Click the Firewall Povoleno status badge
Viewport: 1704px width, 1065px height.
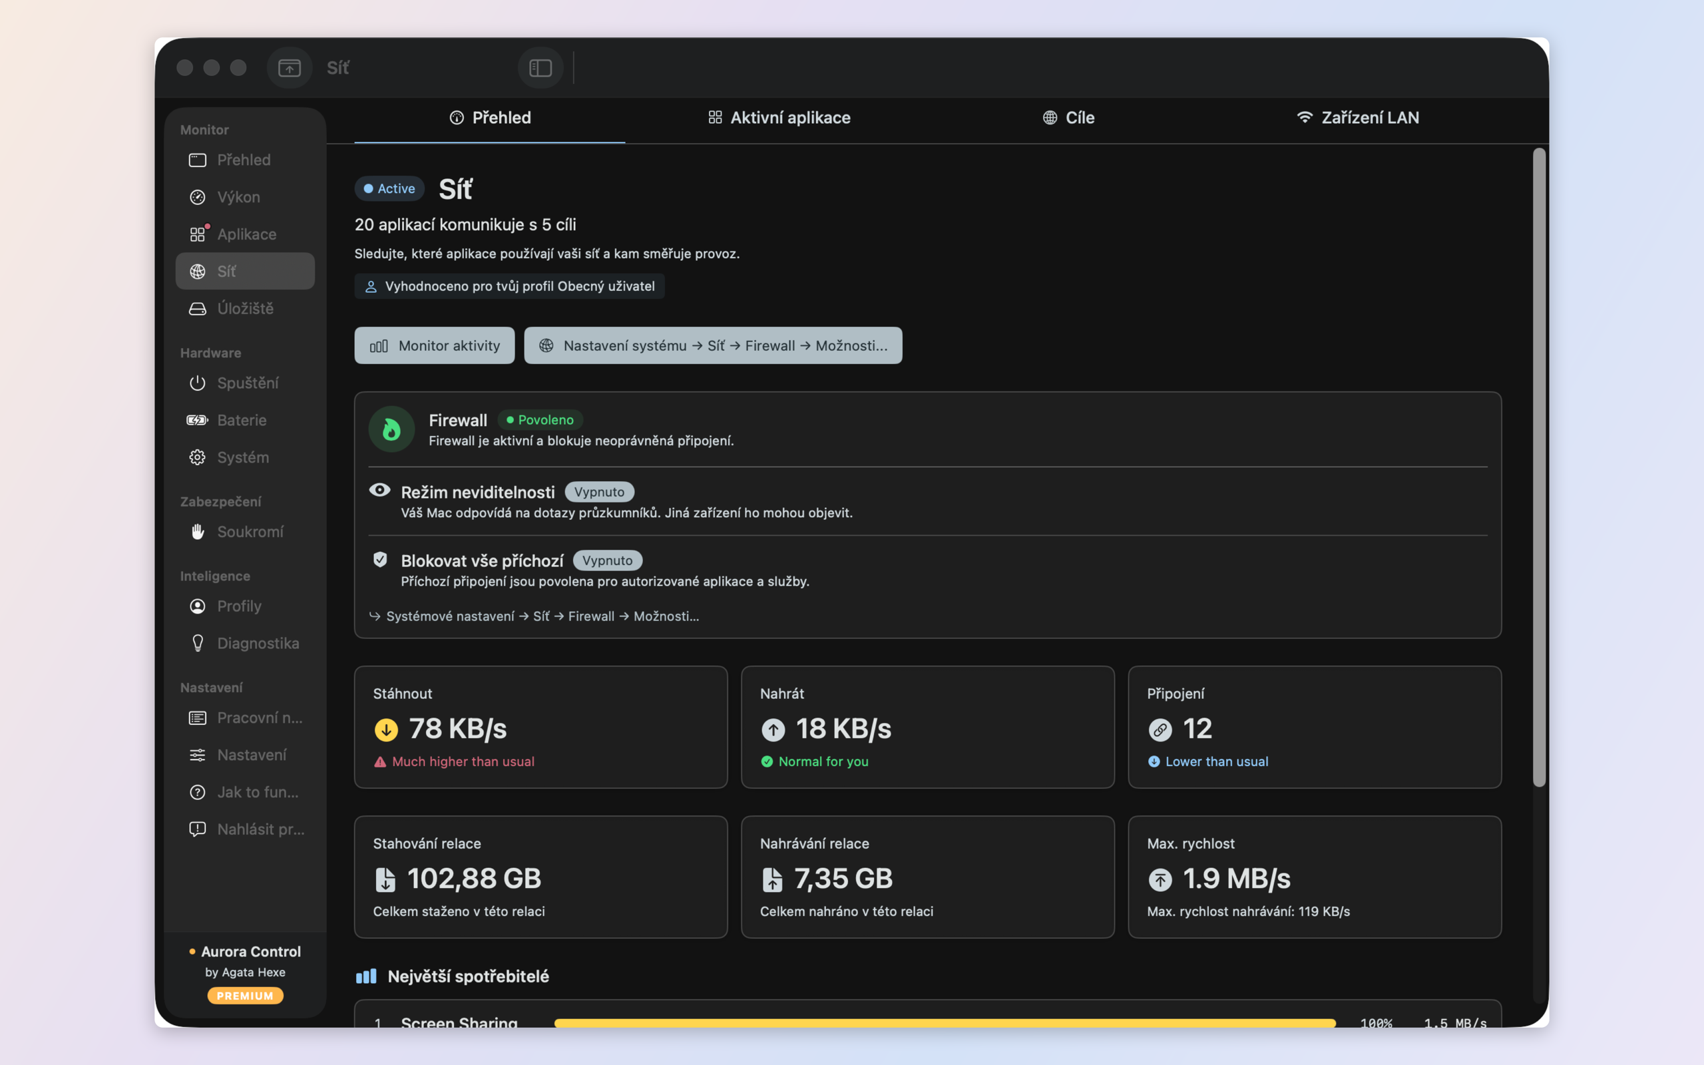[x=540, y=420]
